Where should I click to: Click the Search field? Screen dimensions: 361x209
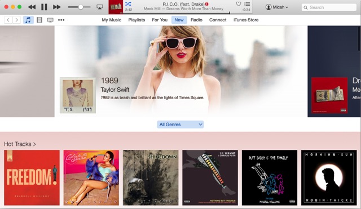(x=329, y=7)
